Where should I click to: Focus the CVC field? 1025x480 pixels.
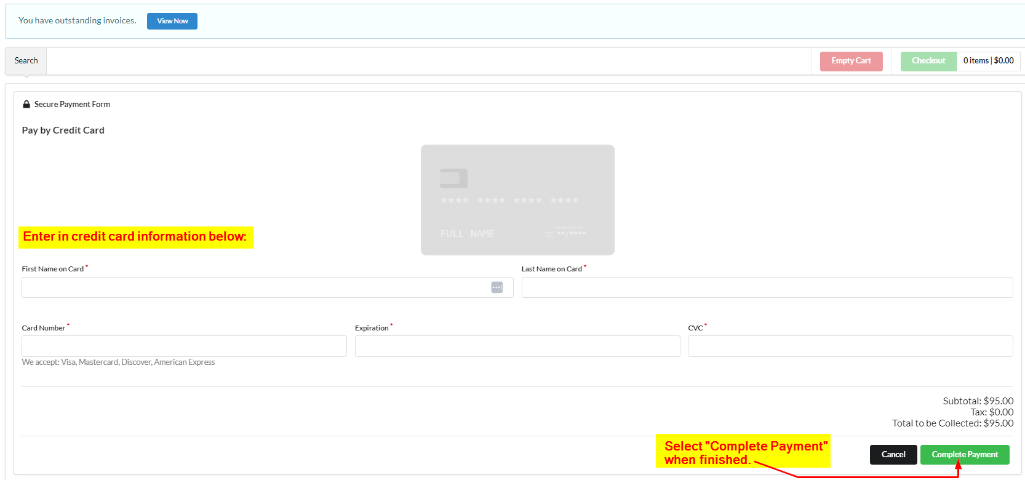[x=850, y=346]
